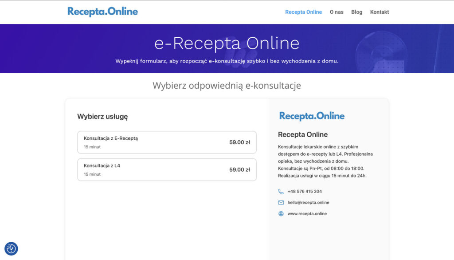Image resolution: width=454 pixels, height=260 pixels.
Task: Select Konsultacja z E-Receptą service
Action: click(x=167, y=142)
